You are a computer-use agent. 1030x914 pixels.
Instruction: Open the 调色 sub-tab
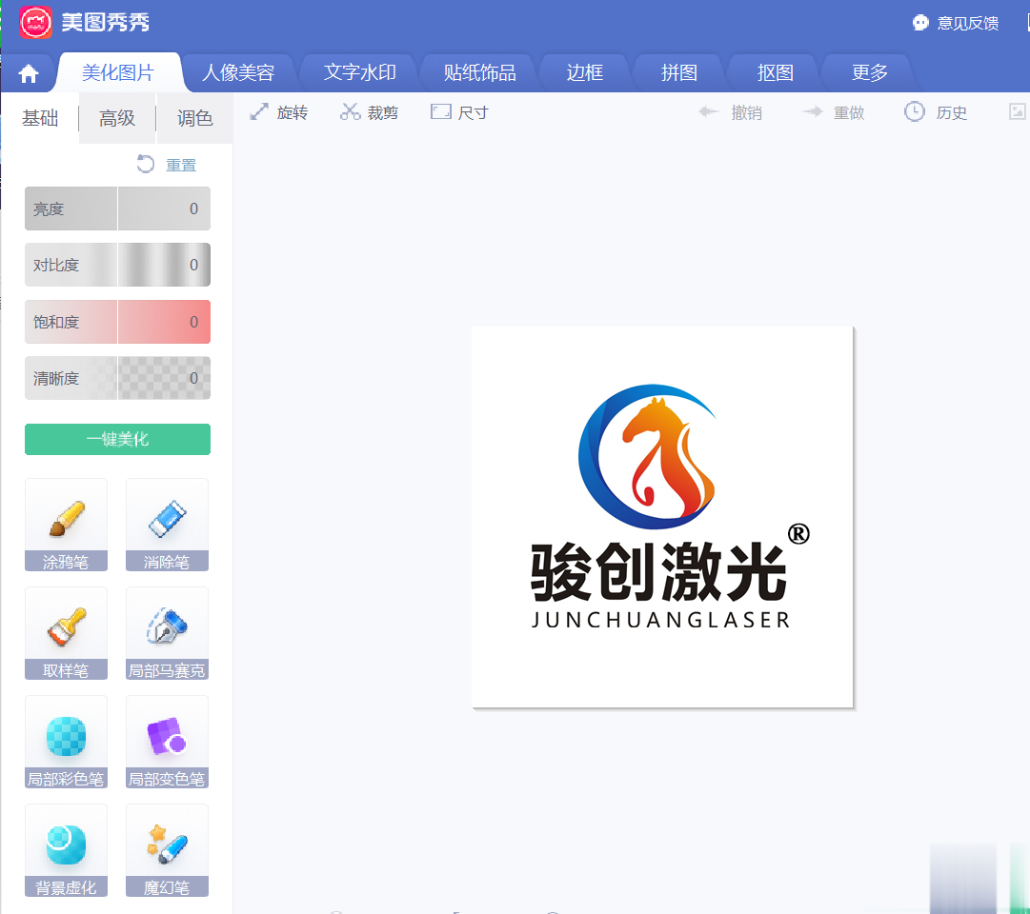195,118
